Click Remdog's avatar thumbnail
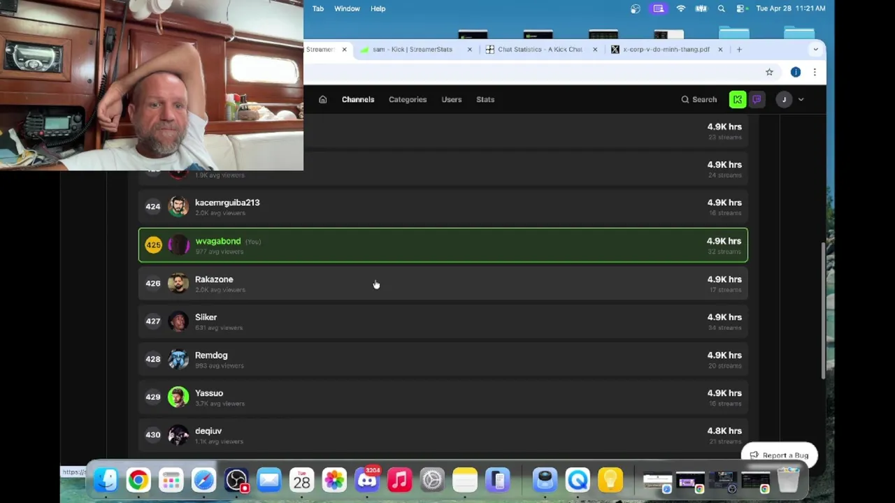The width and height of the screenshot is (895, 503). pos(178,359)
